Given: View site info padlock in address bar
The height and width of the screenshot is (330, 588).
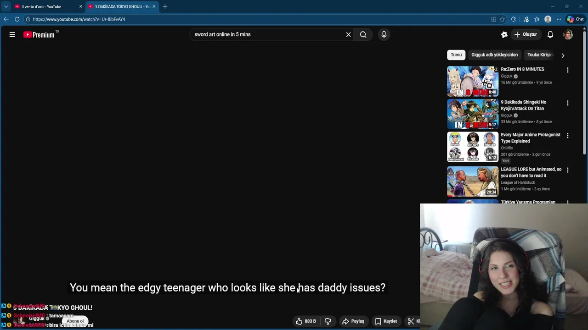Looking at the screenshot, I should 28,19.
